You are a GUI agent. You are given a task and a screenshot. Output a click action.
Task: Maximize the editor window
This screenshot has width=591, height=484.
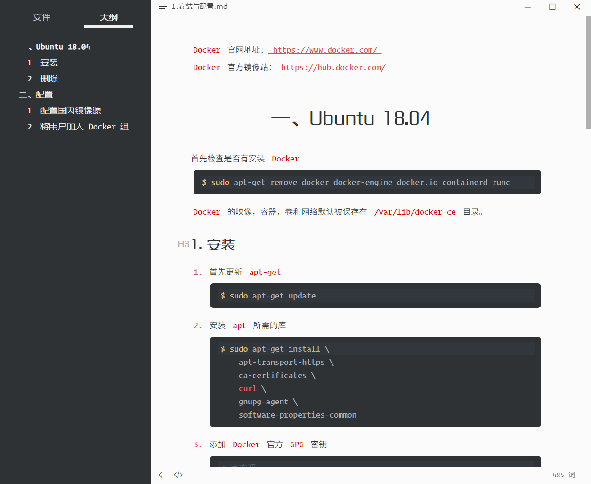point(552,7)
